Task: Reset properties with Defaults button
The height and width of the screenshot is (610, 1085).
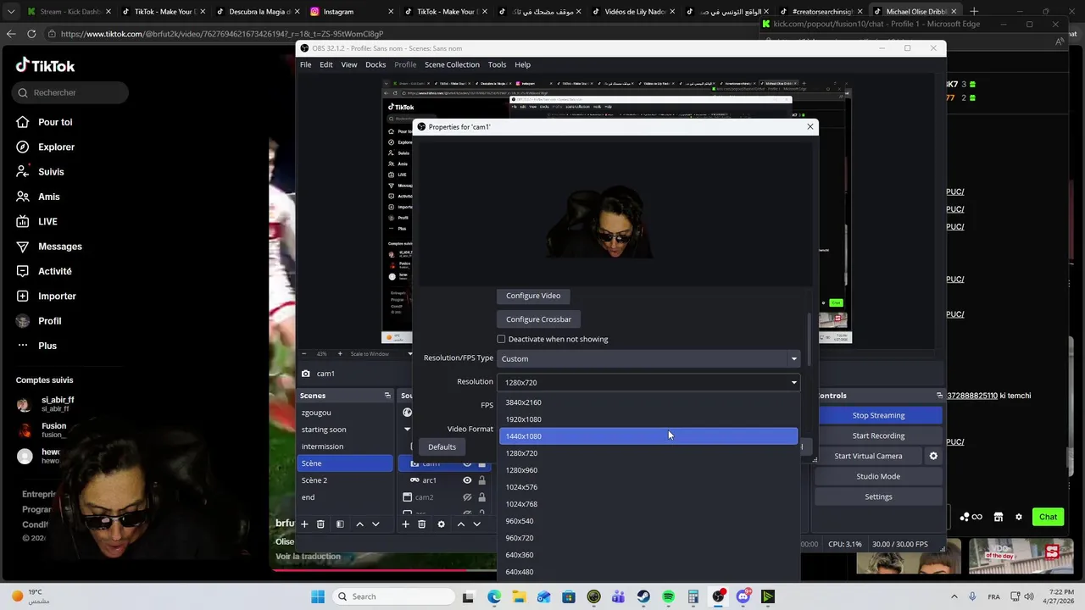Action: click(442, 446)
